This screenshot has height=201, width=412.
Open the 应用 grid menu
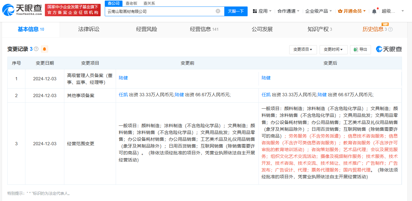(x=262, y=11)
